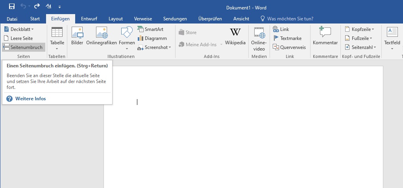Click the Save icon in title bar
The width and height of the screenshot is (403, 188).
[x=12, y=6]
